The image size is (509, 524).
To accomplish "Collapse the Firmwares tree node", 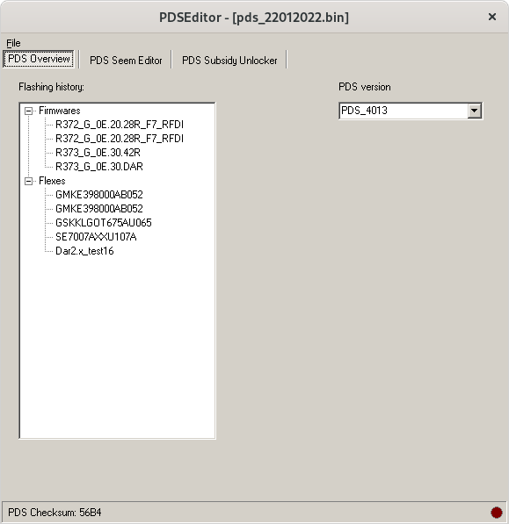I will click(29, 111).
